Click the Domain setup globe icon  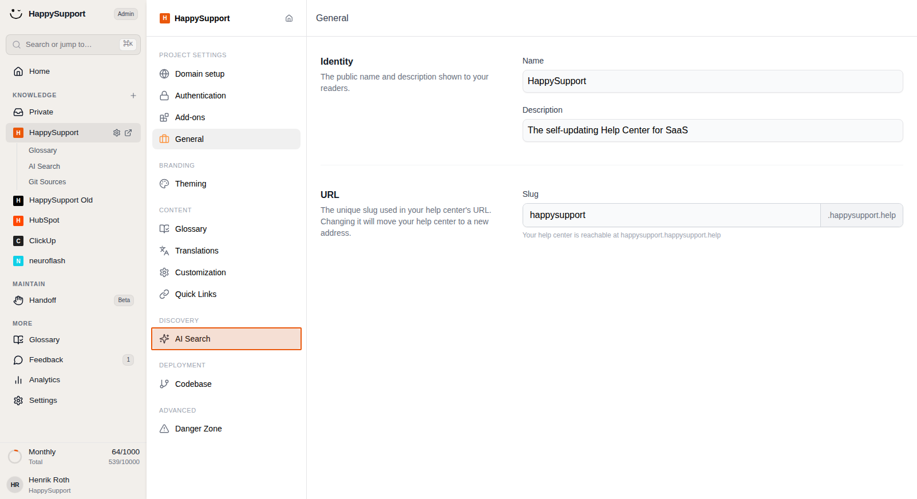[x=164, y=74]
